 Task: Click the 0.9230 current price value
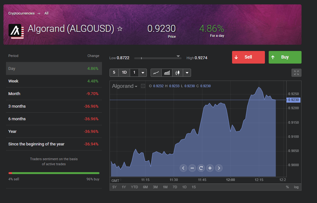tap(161, 29)
